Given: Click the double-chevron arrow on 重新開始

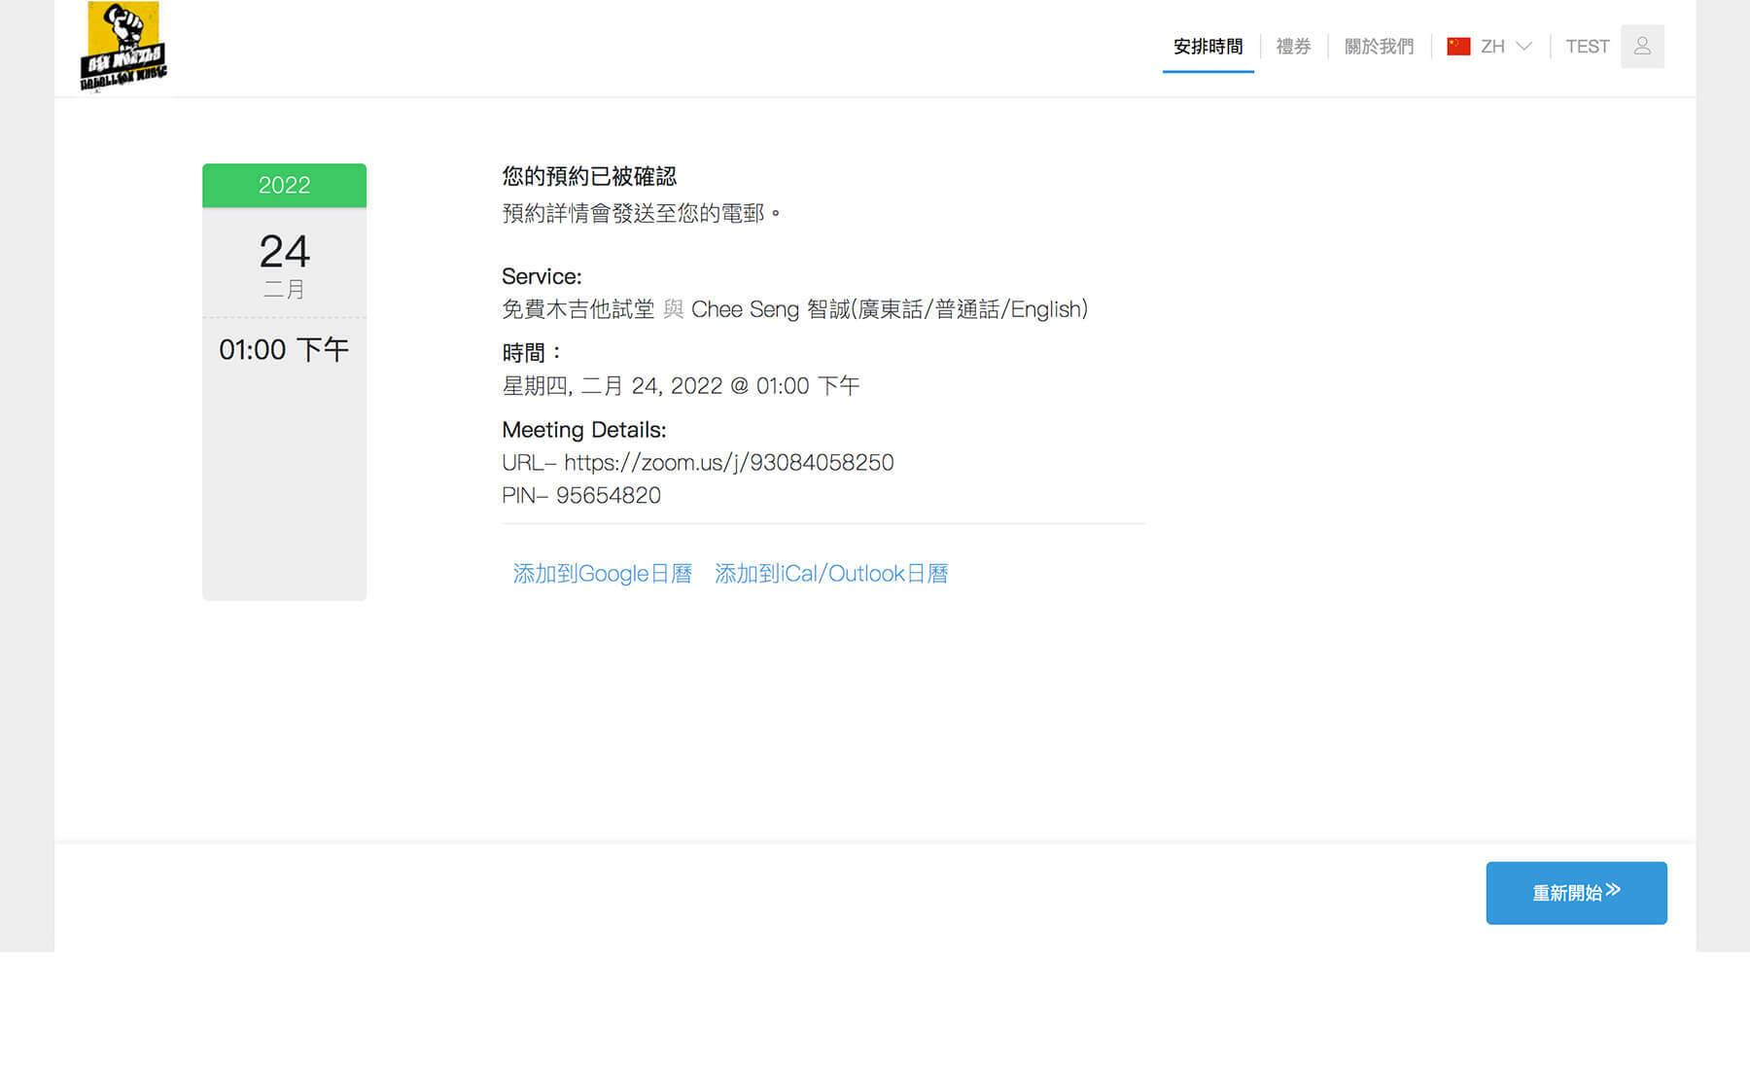Looking at the screenshot, I should (x=1613, y=890).
